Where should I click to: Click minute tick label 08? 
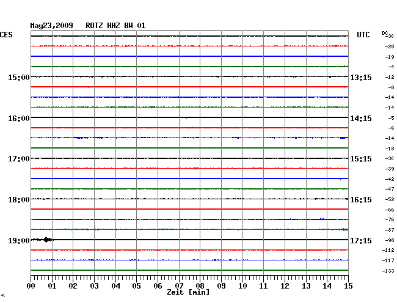200,286
